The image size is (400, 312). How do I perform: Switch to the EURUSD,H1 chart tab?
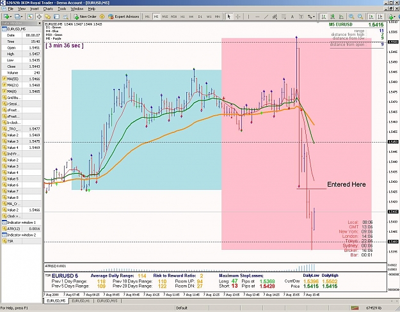81,301
